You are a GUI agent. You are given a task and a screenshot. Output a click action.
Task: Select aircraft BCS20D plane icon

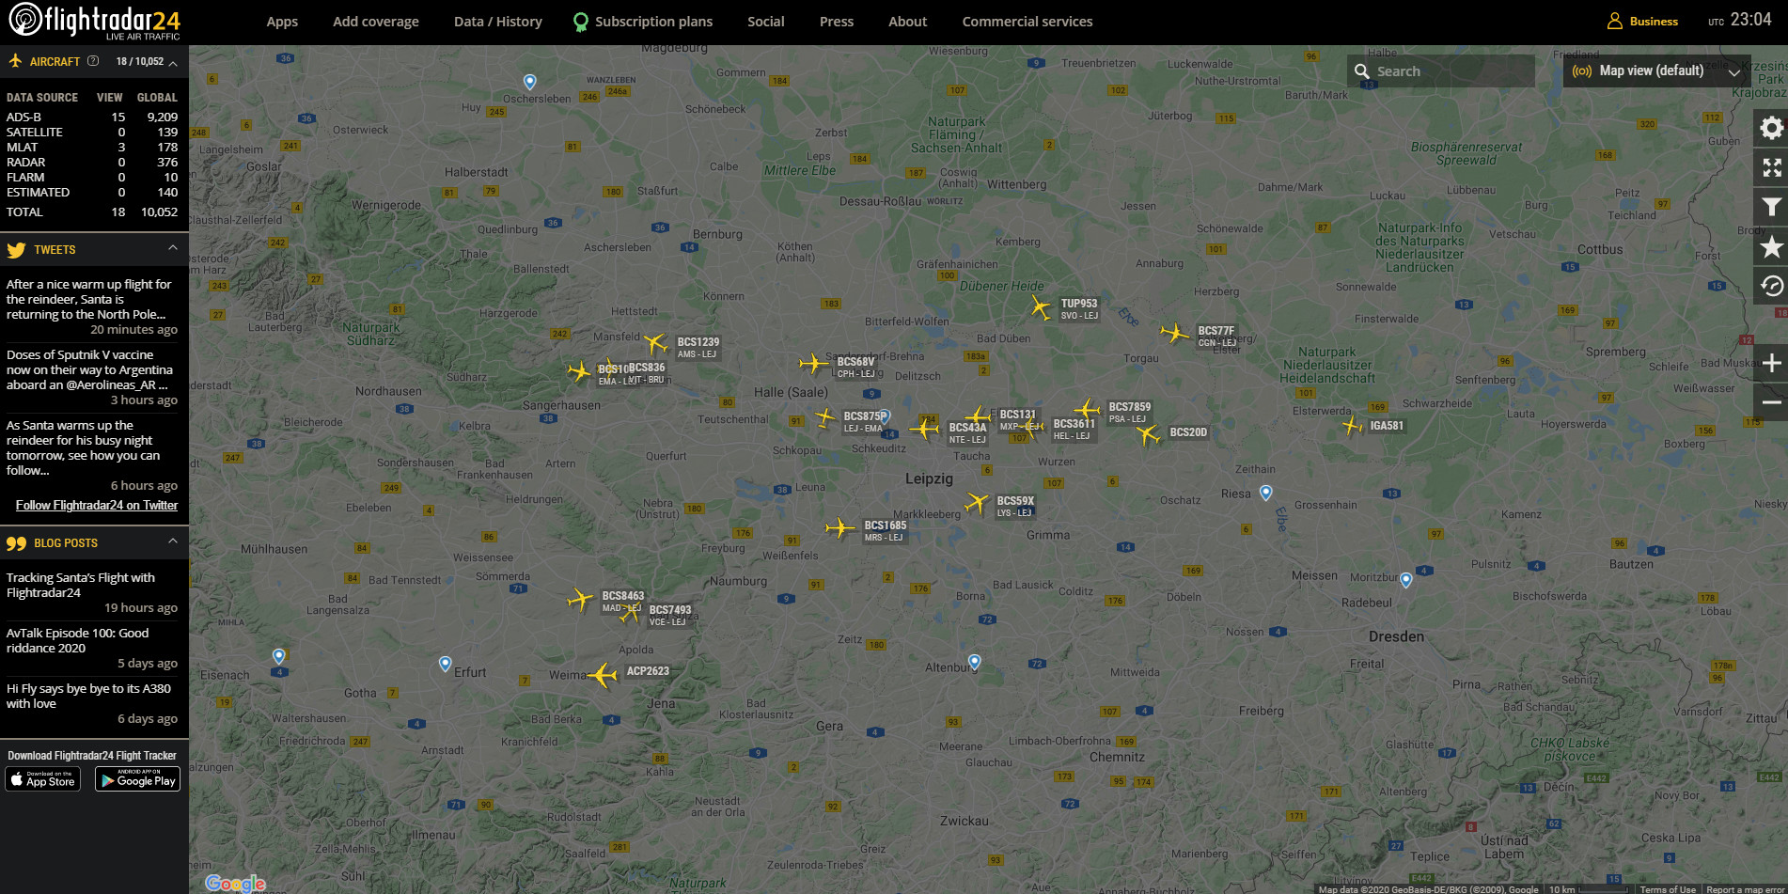click(x=1148, y=434)
